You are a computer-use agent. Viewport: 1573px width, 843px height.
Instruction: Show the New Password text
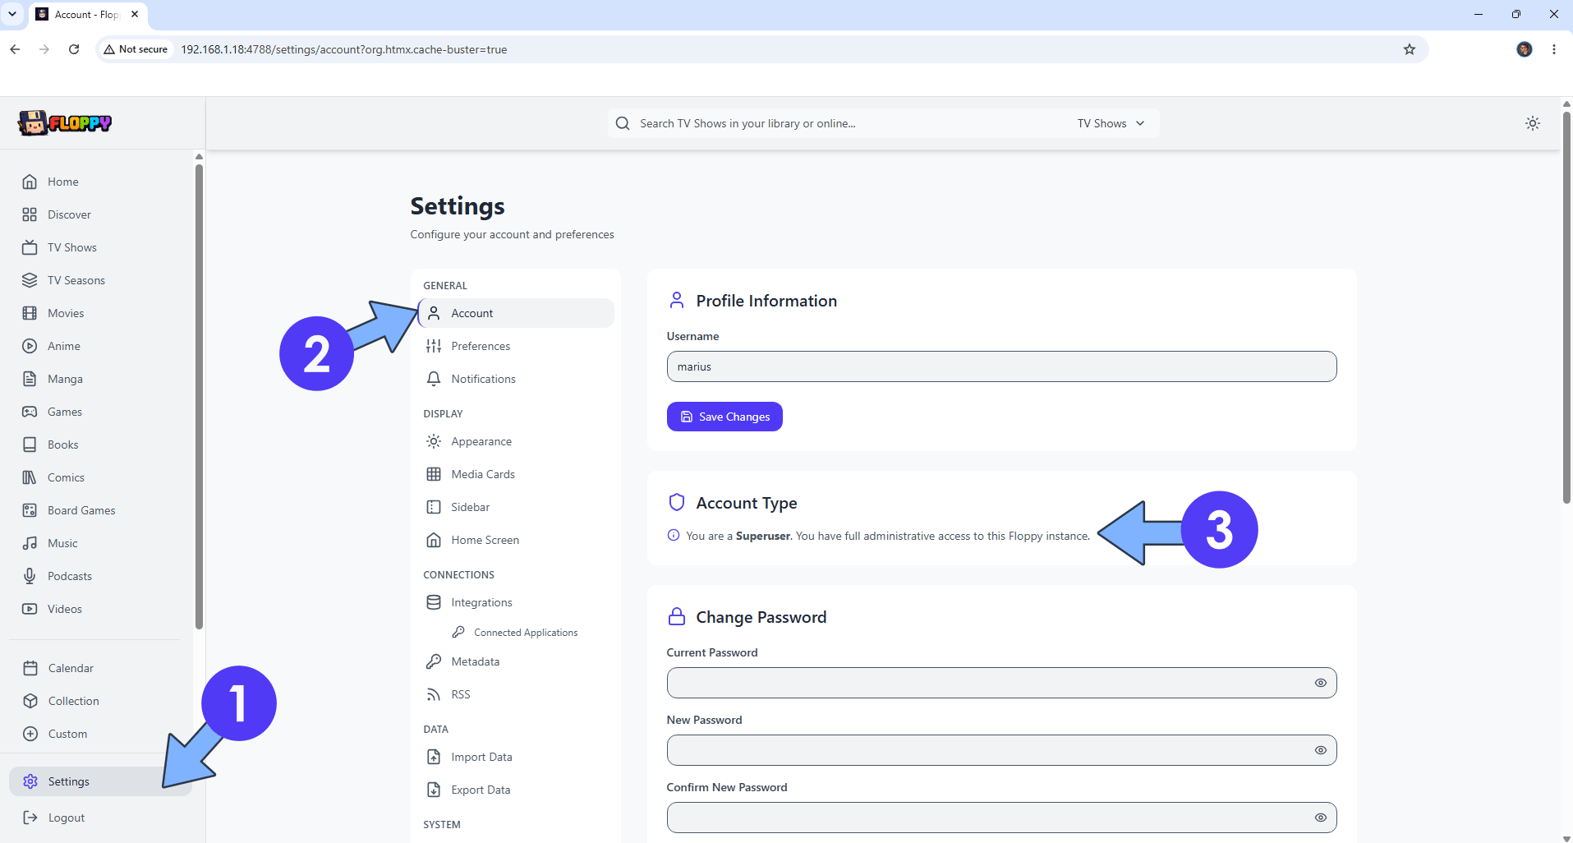(1321, 750)
